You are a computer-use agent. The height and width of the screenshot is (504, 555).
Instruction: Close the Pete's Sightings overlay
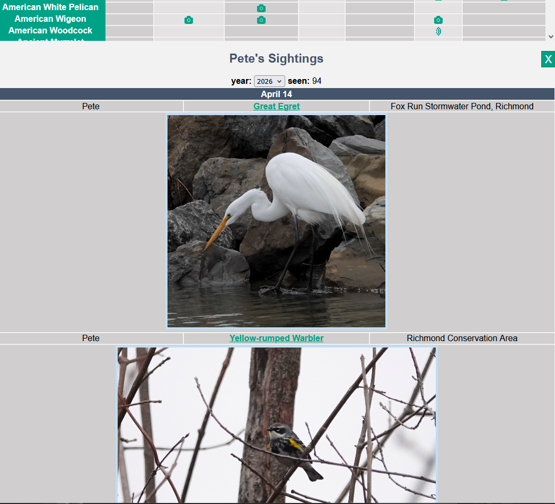click(x=548, y=59)
